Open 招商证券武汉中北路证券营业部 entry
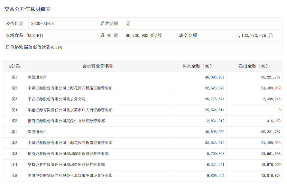287x184 pixels. click(x=66, y=121)
